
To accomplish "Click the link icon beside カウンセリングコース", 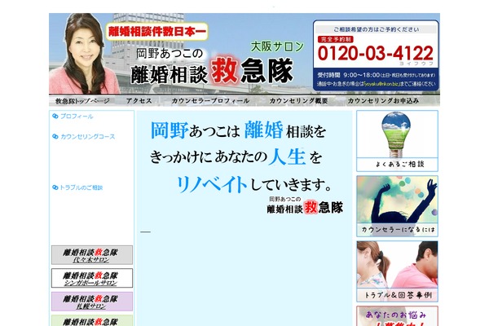I will pos(55,137).
